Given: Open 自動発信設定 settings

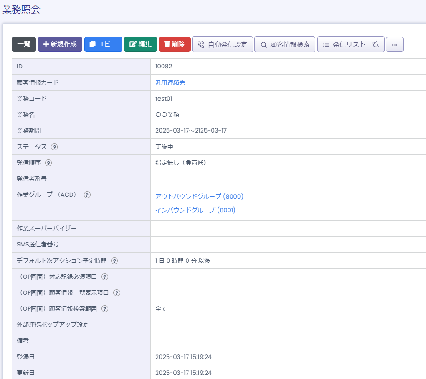Looking at the screenshot, I should 223,45.
